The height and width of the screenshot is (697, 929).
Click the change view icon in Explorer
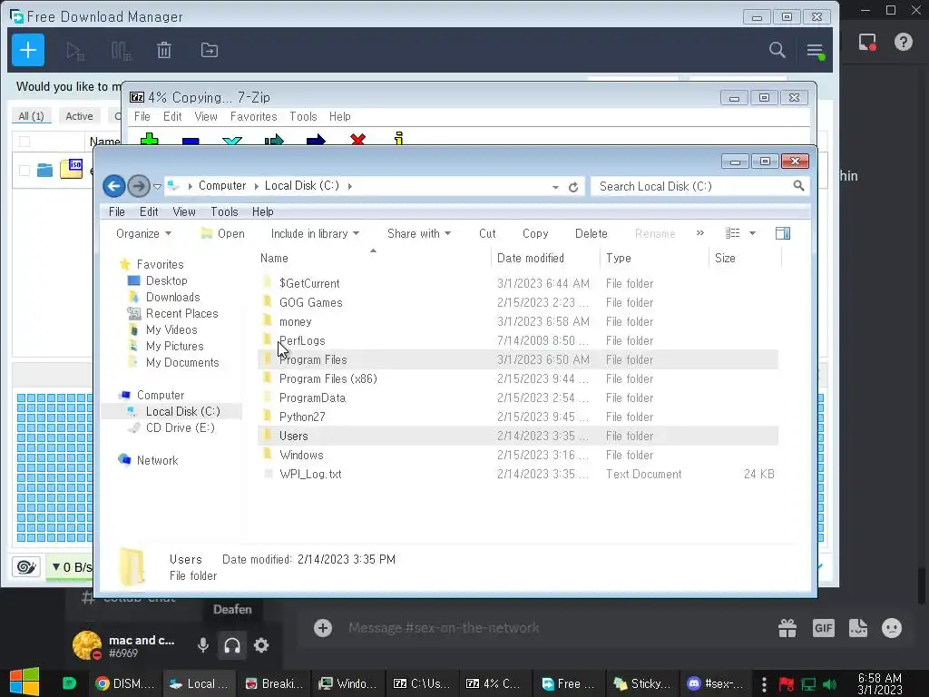733,233
